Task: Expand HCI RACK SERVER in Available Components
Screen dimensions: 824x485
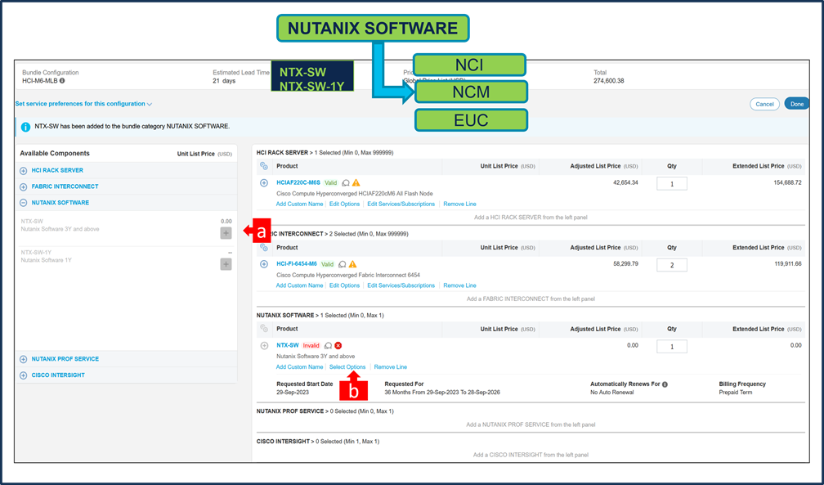Action: coord(23,171)
